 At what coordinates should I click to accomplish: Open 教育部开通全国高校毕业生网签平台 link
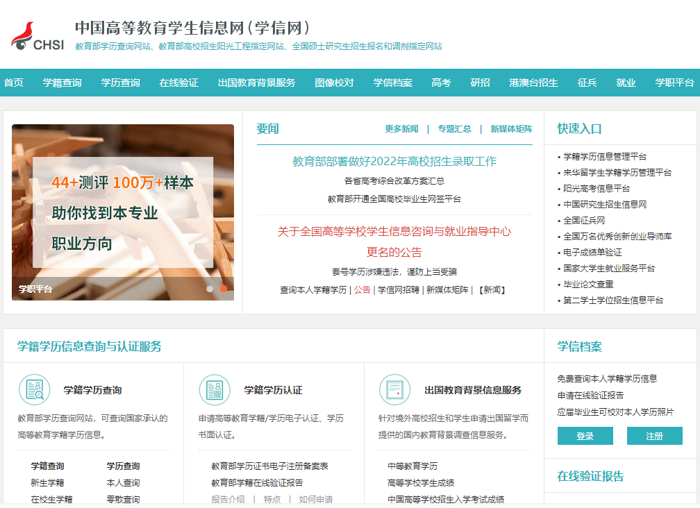(394, 199)
